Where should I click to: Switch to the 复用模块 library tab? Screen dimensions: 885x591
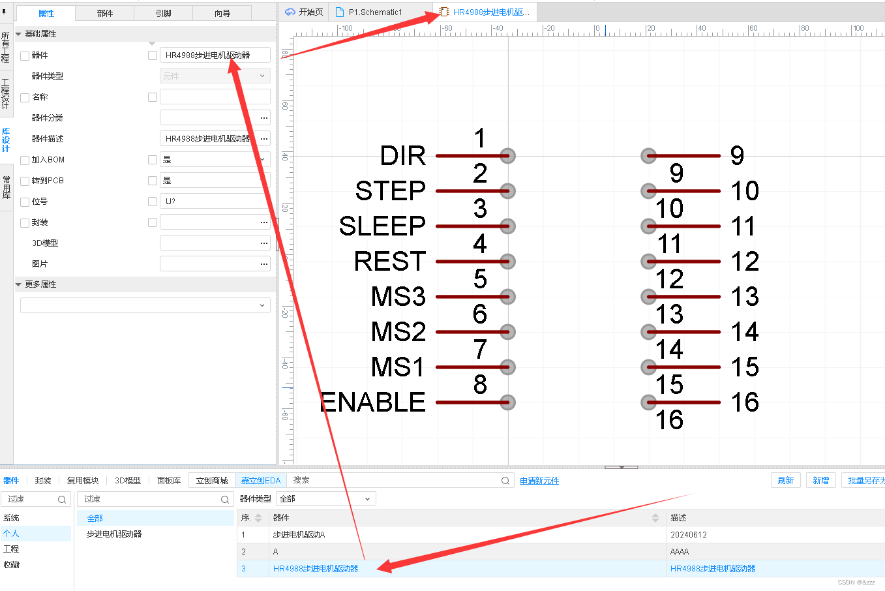(x=83, y=481)
